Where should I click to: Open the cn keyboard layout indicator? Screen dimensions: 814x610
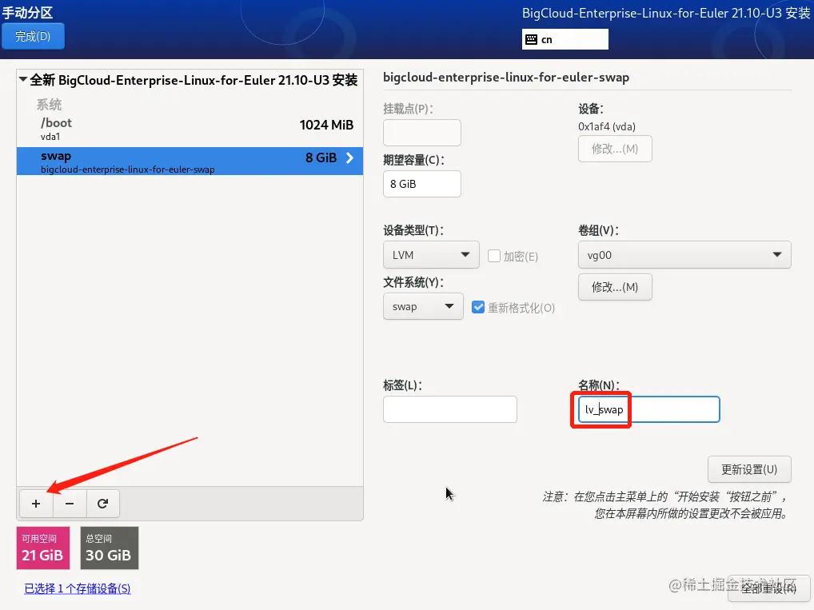click(x=565, y=39)
